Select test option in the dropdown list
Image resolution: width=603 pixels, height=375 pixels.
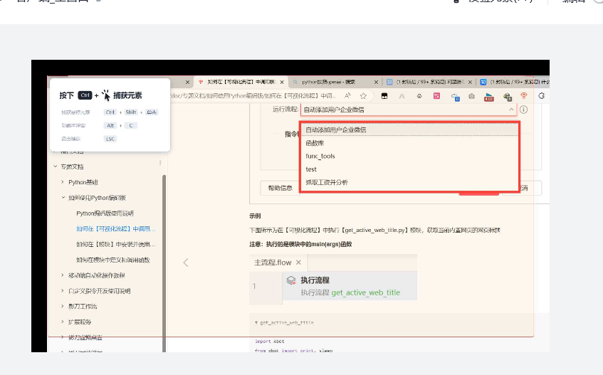click(x=311, y=169)
